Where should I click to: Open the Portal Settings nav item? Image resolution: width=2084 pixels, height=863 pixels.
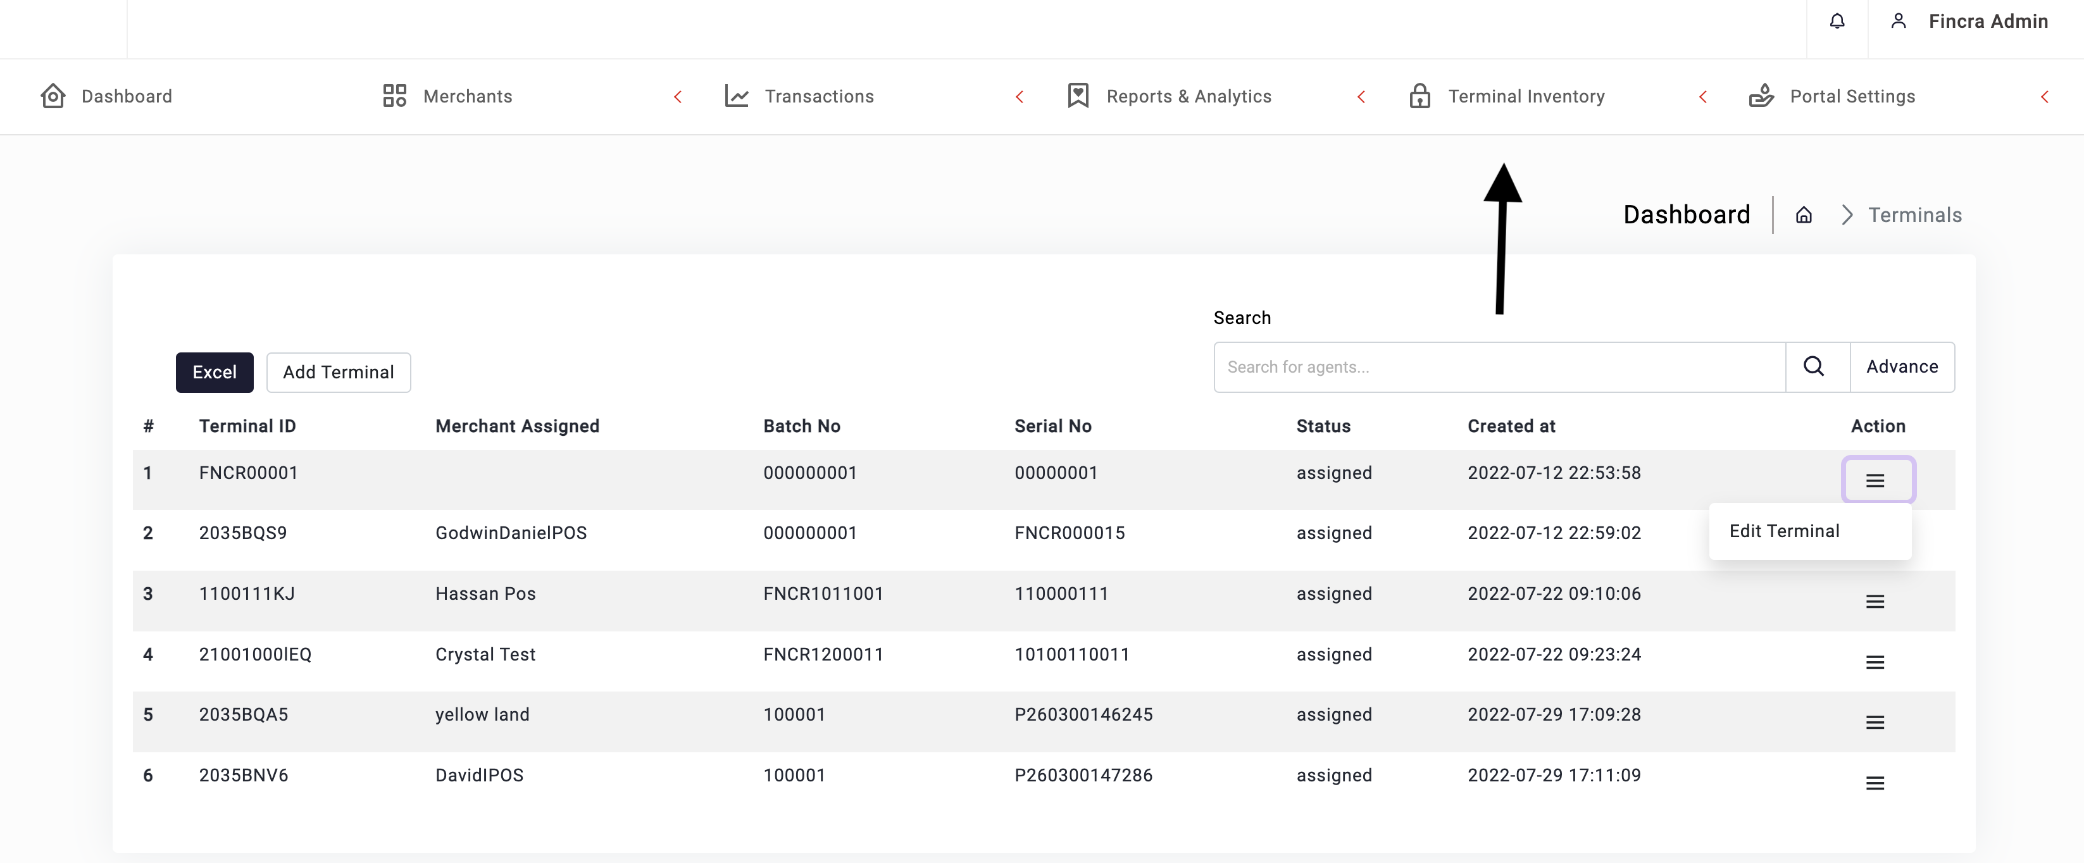click(1852, 96)
